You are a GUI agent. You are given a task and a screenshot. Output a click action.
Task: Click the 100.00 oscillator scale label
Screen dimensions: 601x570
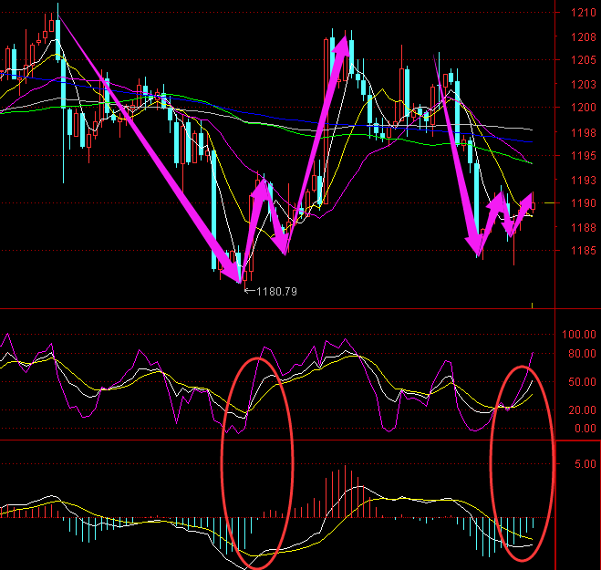[x=579, y=335]
